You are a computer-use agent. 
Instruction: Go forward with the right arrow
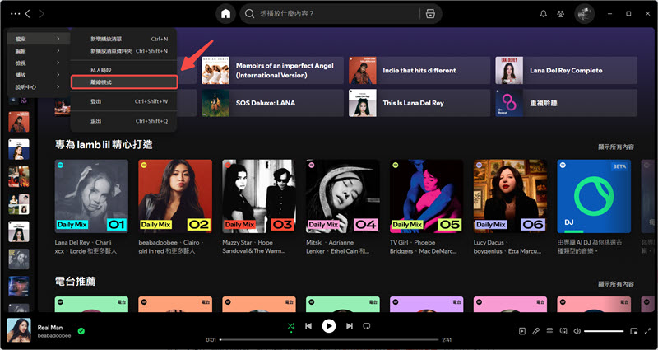[42, 14]
